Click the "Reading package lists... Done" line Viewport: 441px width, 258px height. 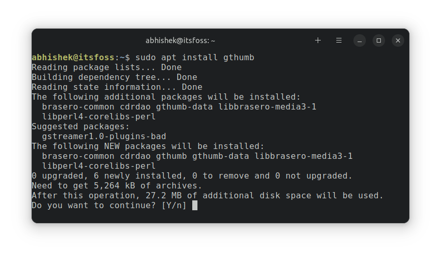(106, 67)
